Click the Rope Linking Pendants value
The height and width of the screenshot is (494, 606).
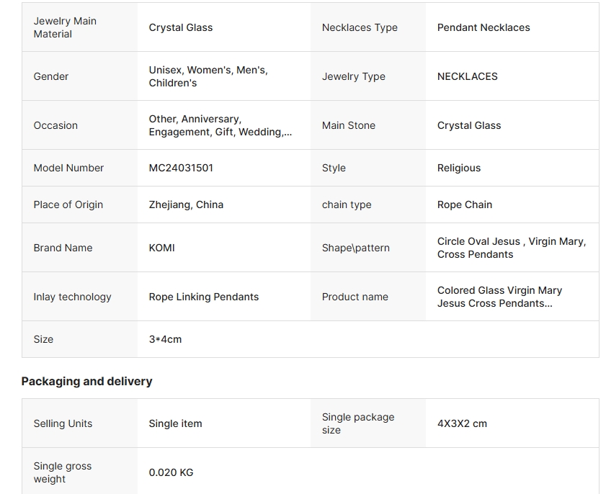click(x=203, y=297)
